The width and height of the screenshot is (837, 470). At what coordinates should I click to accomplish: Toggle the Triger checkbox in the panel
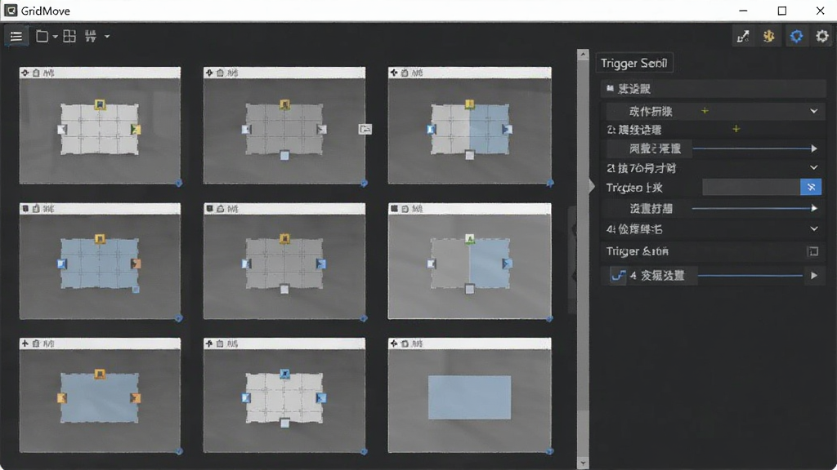pyautogui.click(x=813, y=251)
